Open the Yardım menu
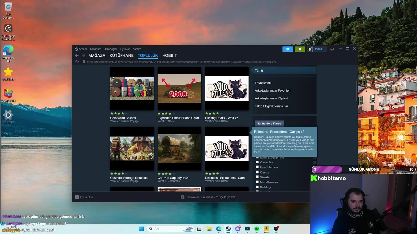This screenshot has height=234, width=417. [x=137, y=49]
